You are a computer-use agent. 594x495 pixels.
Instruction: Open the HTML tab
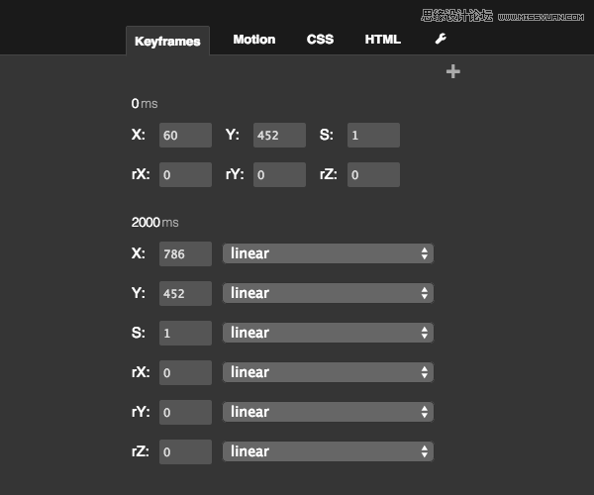pyautogui.click(x=382, y=40)
